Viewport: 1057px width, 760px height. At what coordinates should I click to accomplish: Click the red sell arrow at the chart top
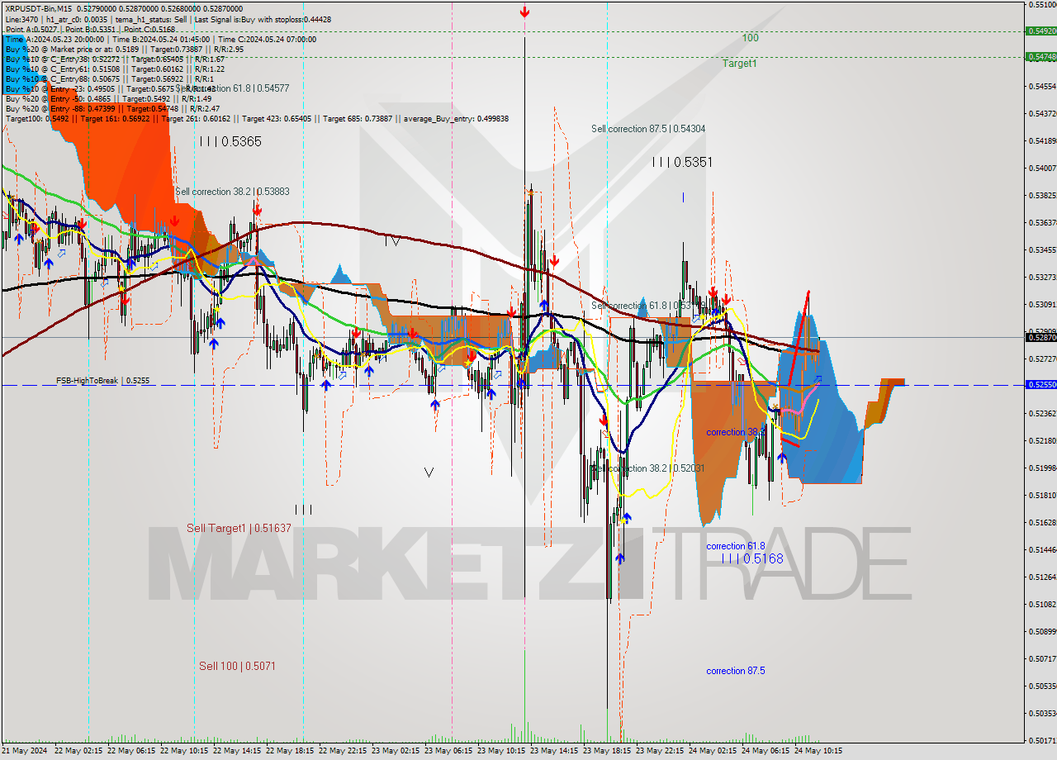(524, 12)
